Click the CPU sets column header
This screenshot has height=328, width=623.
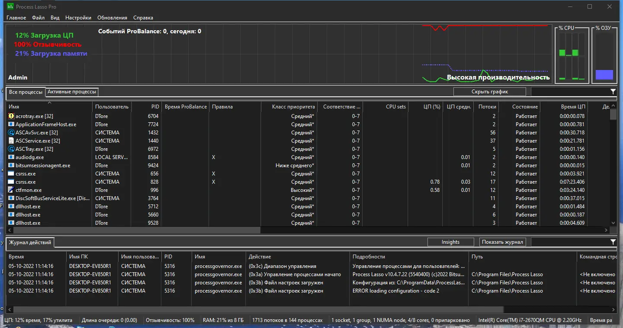coord(385,107)
